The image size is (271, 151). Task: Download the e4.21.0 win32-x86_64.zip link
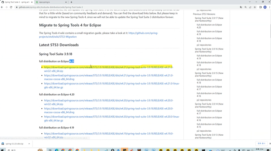(x=108, y=69)
